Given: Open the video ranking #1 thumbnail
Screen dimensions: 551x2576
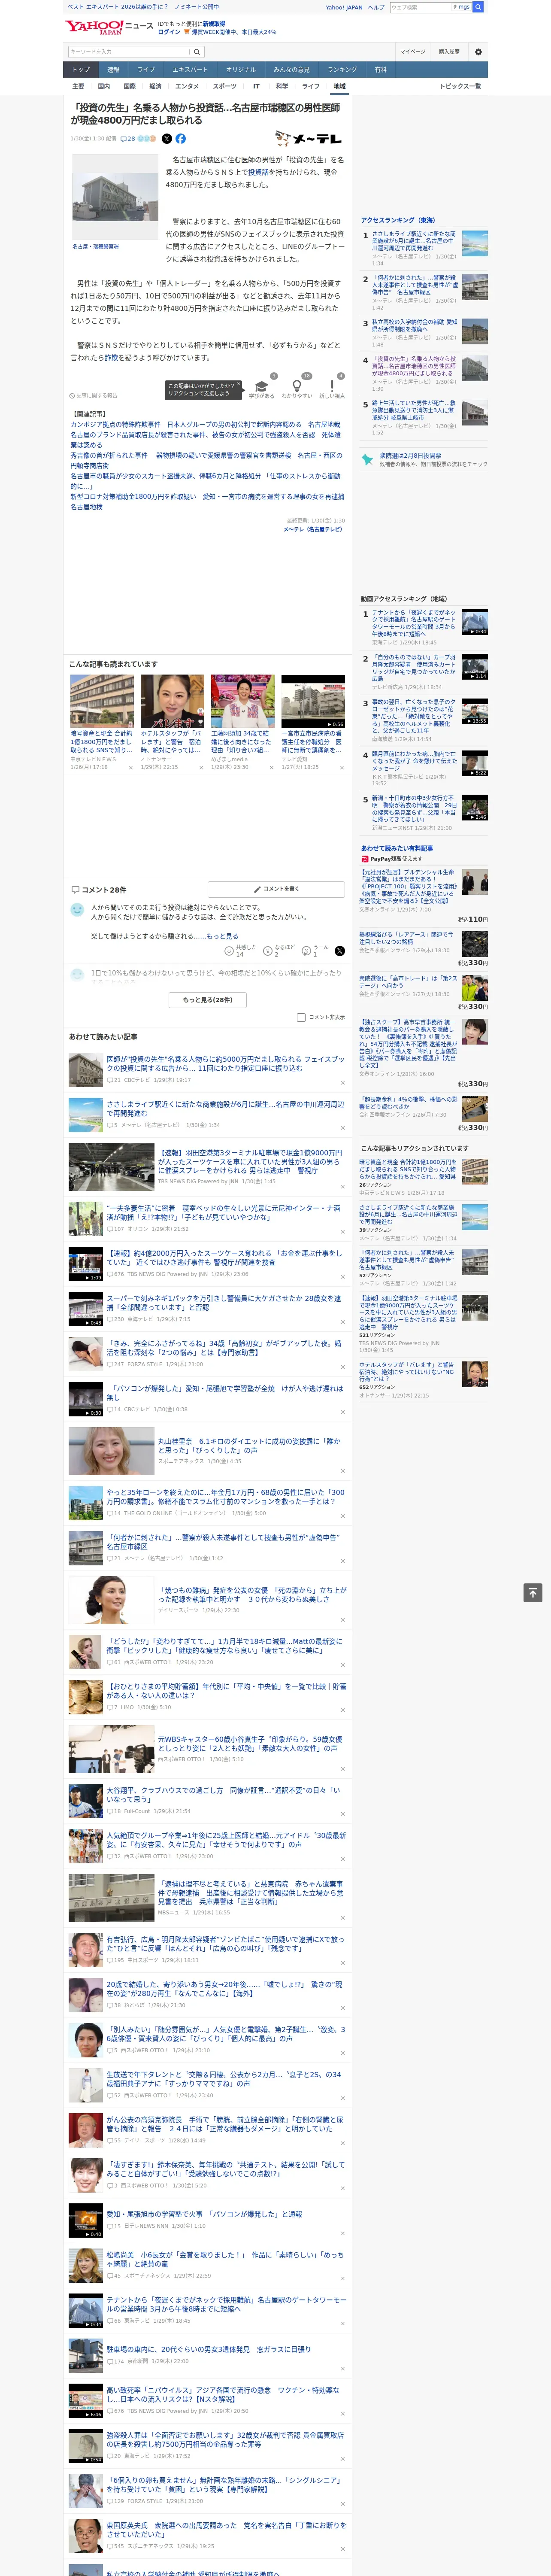Looking at the screenshot, I should (475, 622).
